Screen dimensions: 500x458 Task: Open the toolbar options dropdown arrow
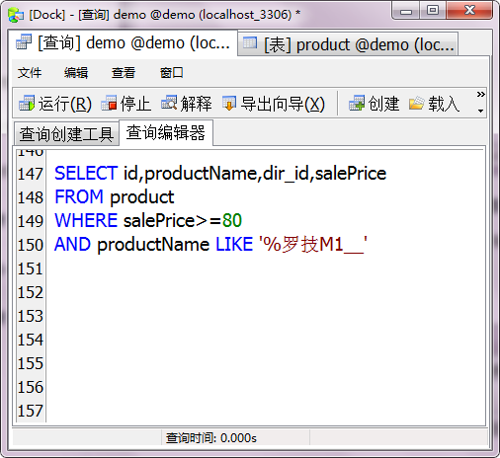(x=480, y=111)
